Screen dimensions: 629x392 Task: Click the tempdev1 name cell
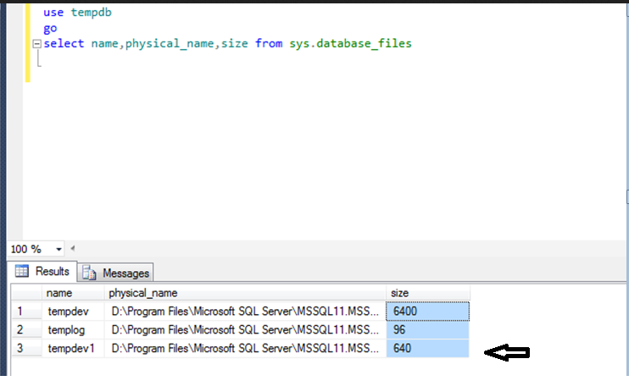(73, 348)
